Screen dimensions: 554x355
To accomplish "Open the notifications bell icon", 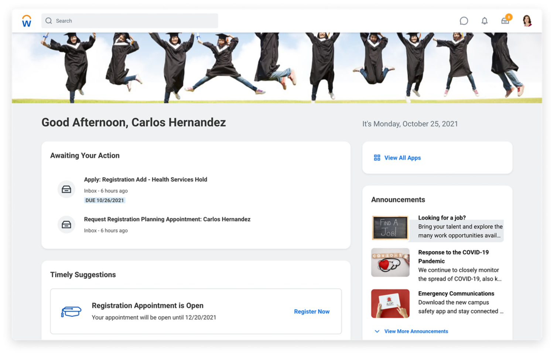I will point(485,21).
